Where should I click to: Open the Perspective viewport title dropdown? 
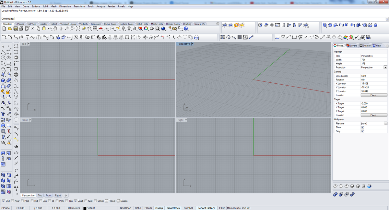(x=193, y=44)
